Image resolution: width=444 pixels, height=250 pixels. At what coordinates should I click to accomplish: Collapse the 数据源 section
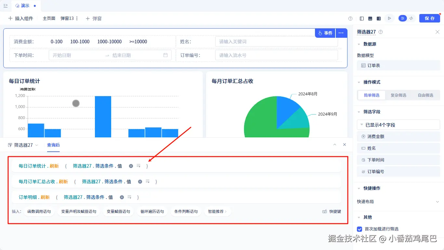coord(359,44)
